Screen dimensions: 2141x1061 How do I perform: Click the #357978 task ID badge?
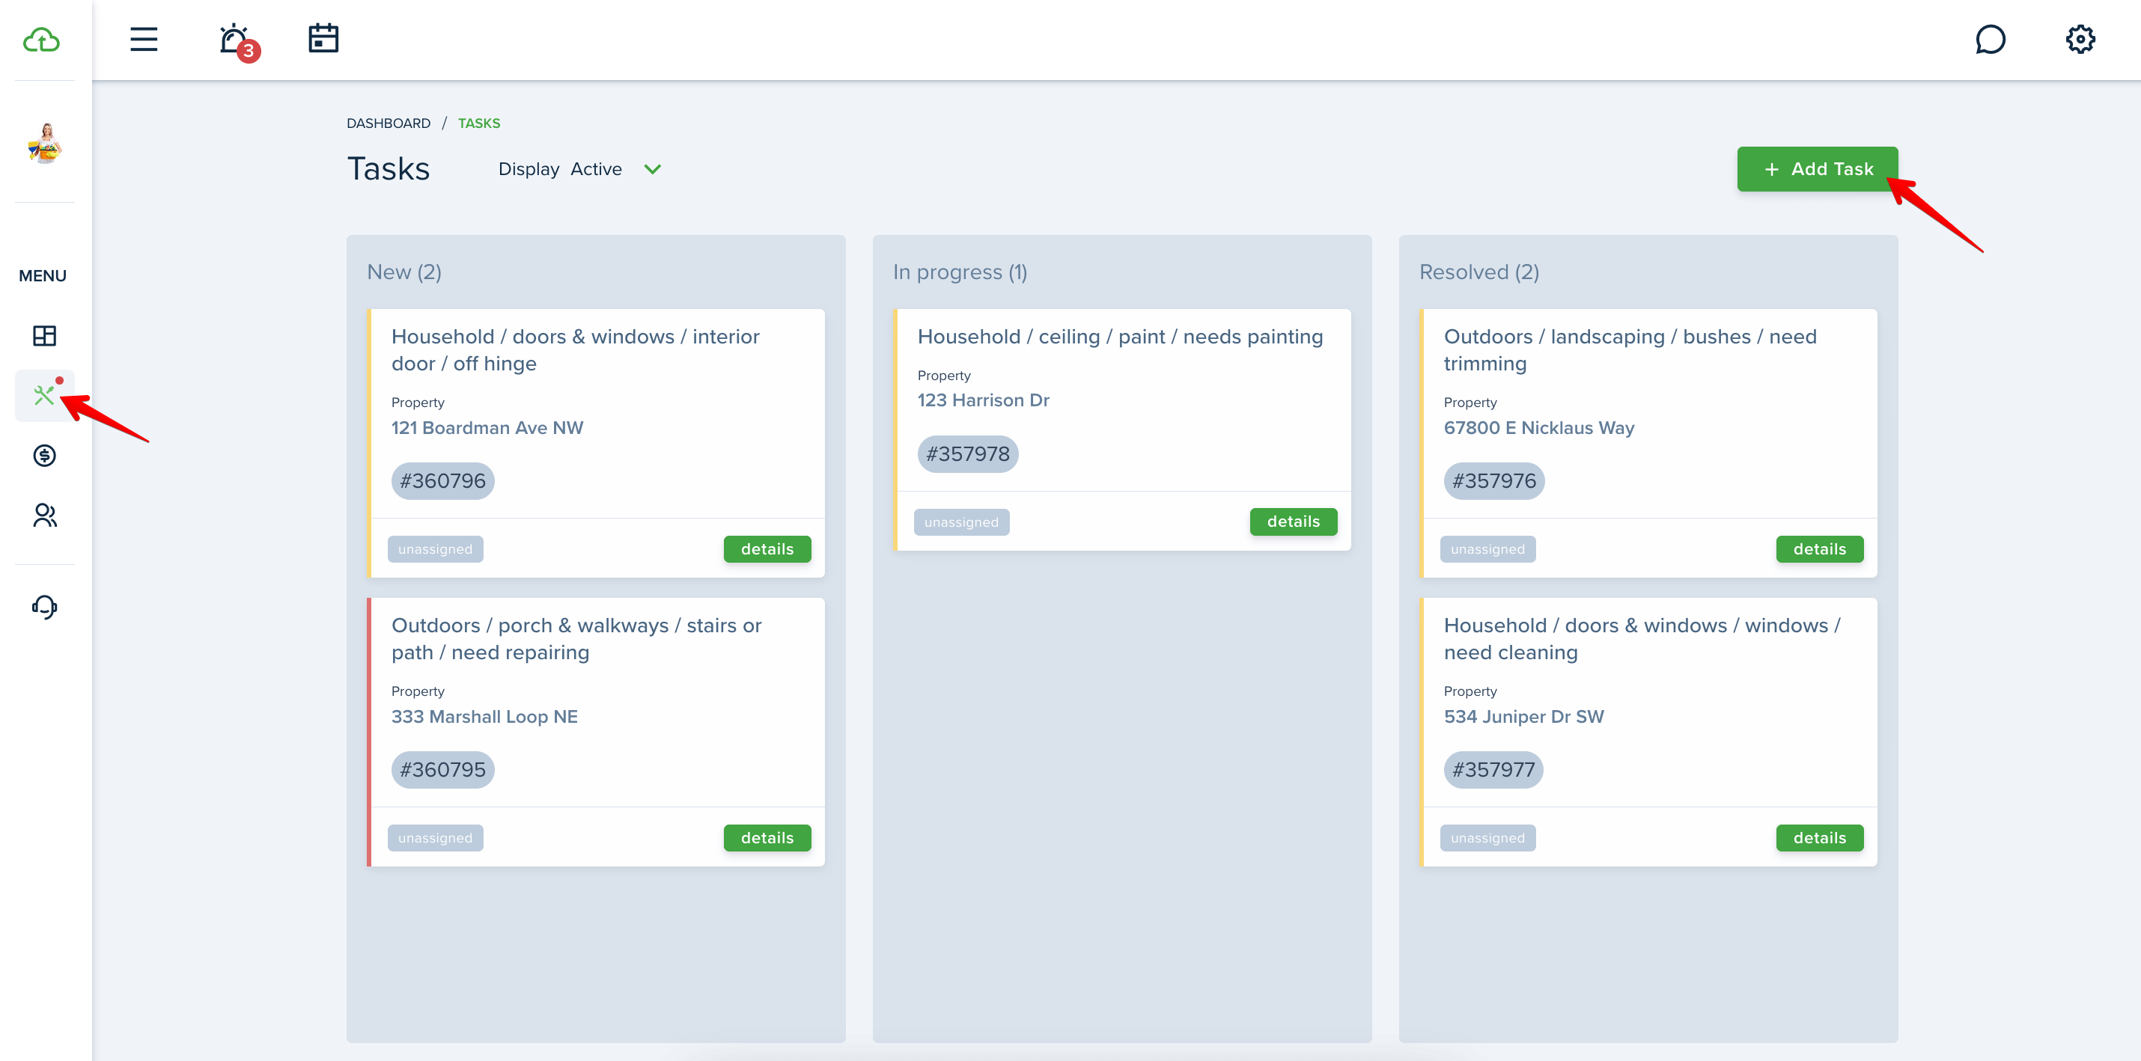pyautogui.click(x=967, y=453)
